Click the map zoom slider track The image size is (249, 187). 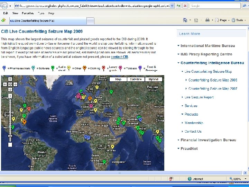[10, 118]
